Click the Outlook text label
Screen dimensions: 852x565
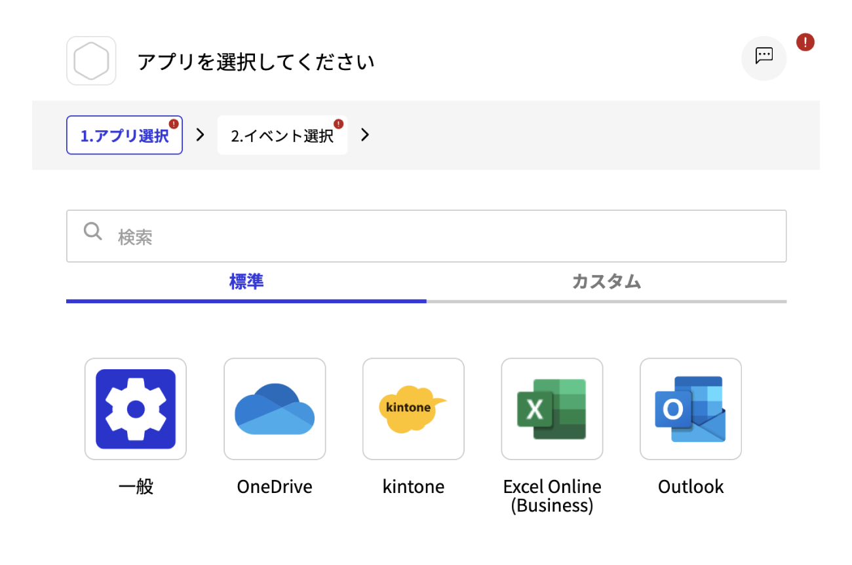tap(691, 487)
